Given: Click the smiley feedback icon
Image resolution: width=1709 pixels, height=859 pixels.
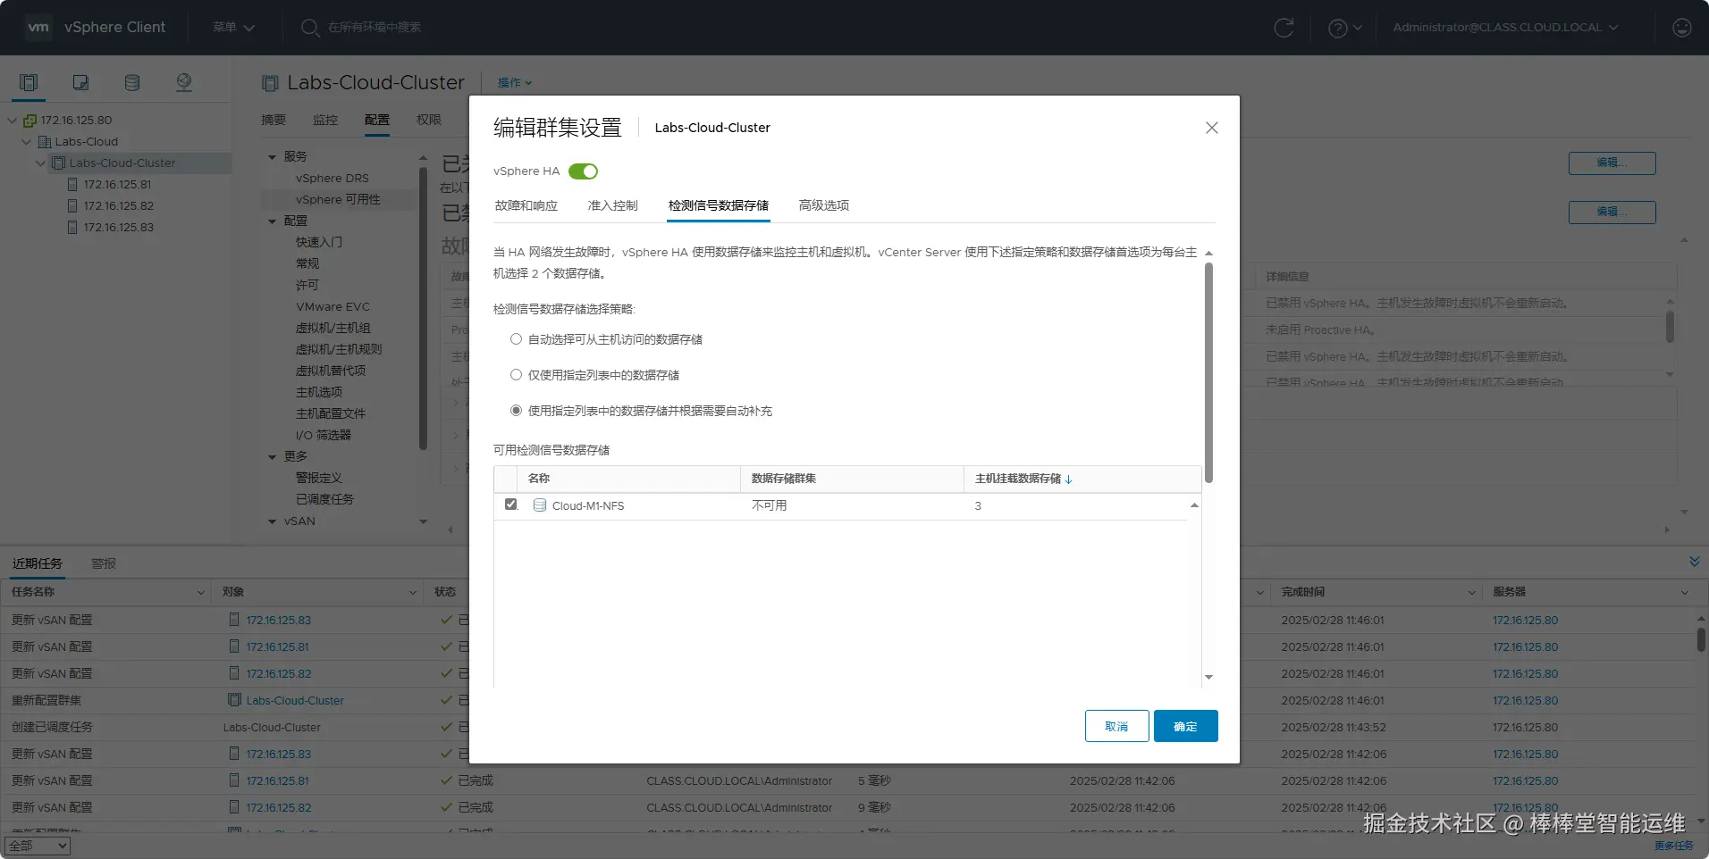Looking at the screenshot, I should [1682, 28].
